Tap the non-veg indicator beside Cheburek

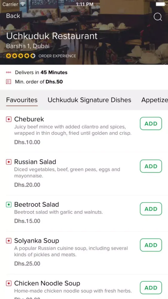9,119
